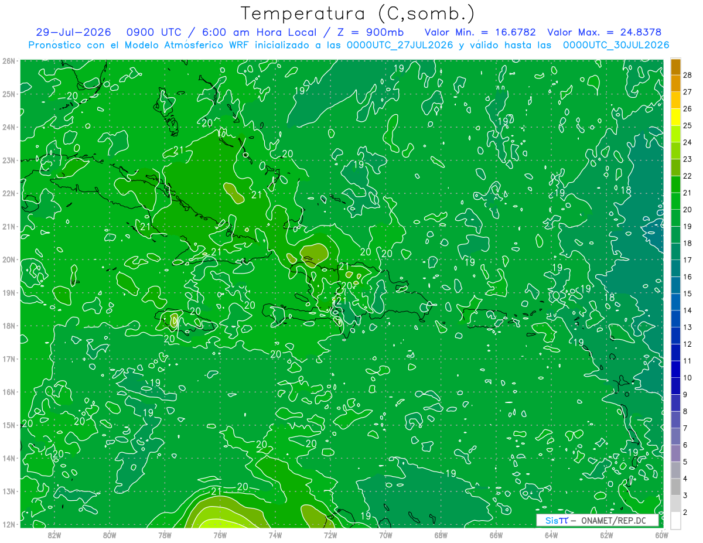The image size is (703, 543).
Task: Click the "21N" latitude axis label
Action: point(9,226)
